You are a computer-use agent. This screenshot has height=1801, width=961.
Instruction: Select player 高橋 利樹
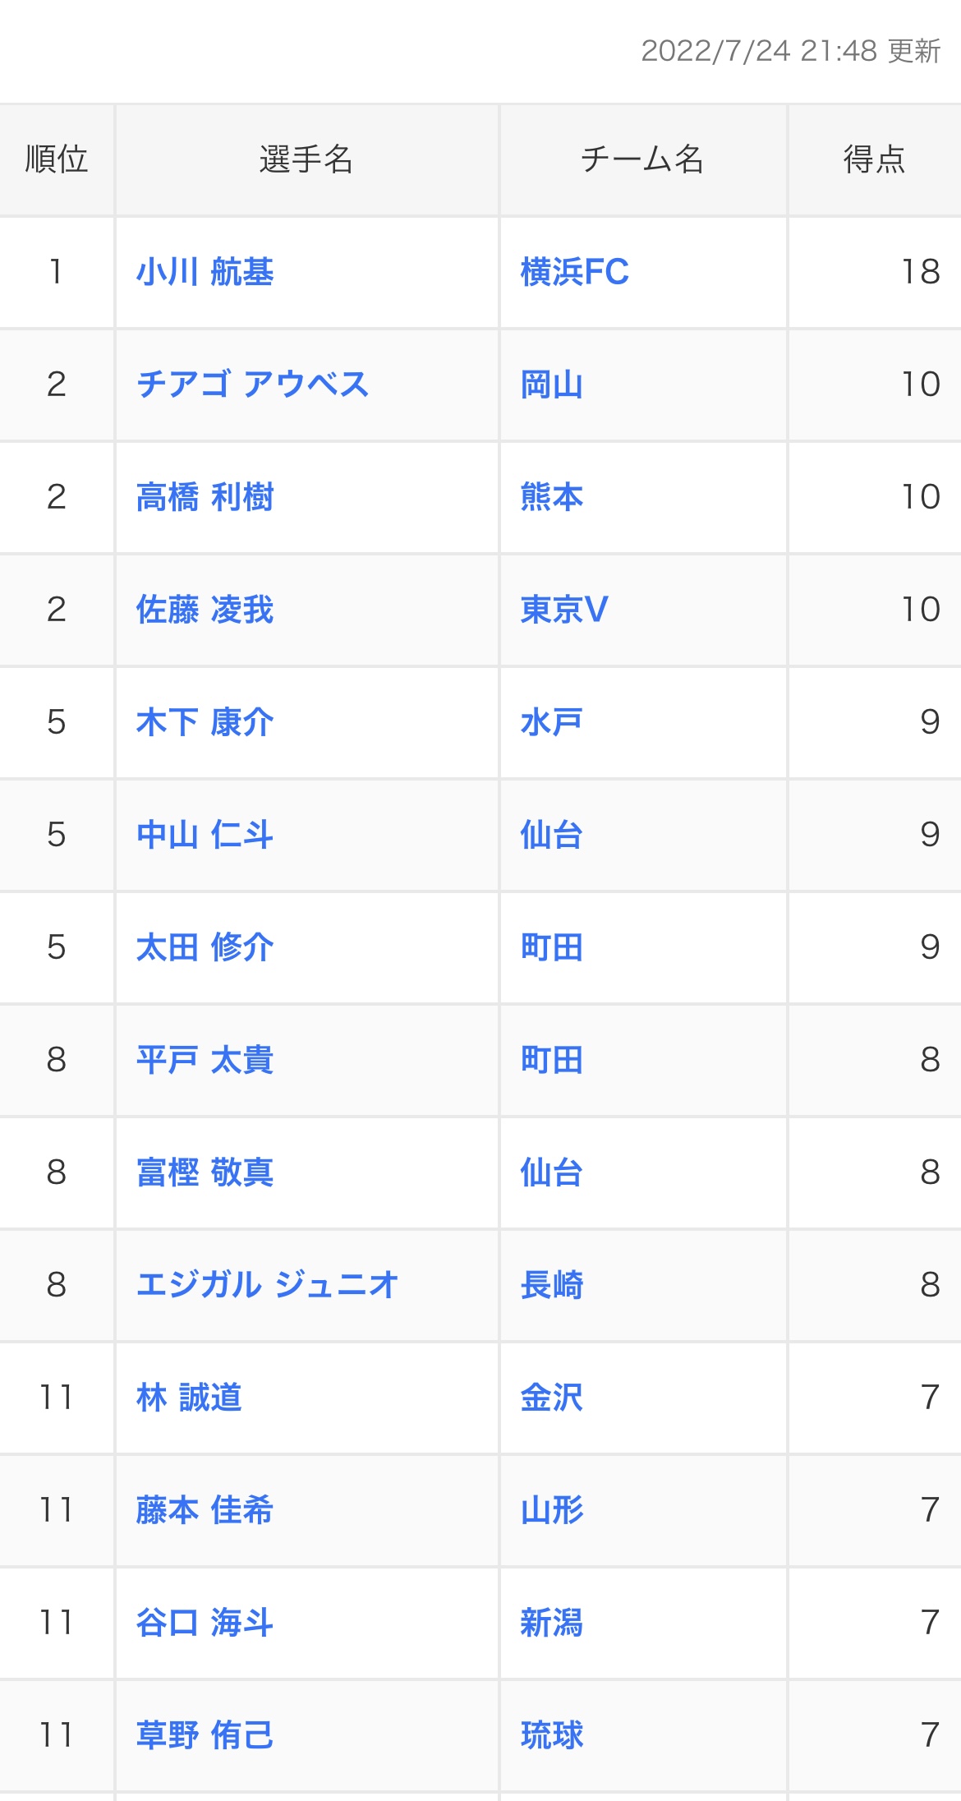(x=205, y=497)
